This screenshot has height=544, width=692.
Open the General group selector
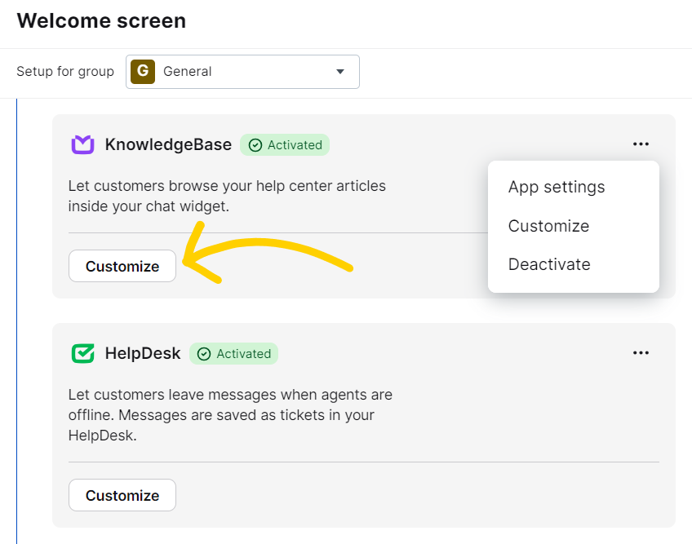pyautogui.click(x=242, y=72)
